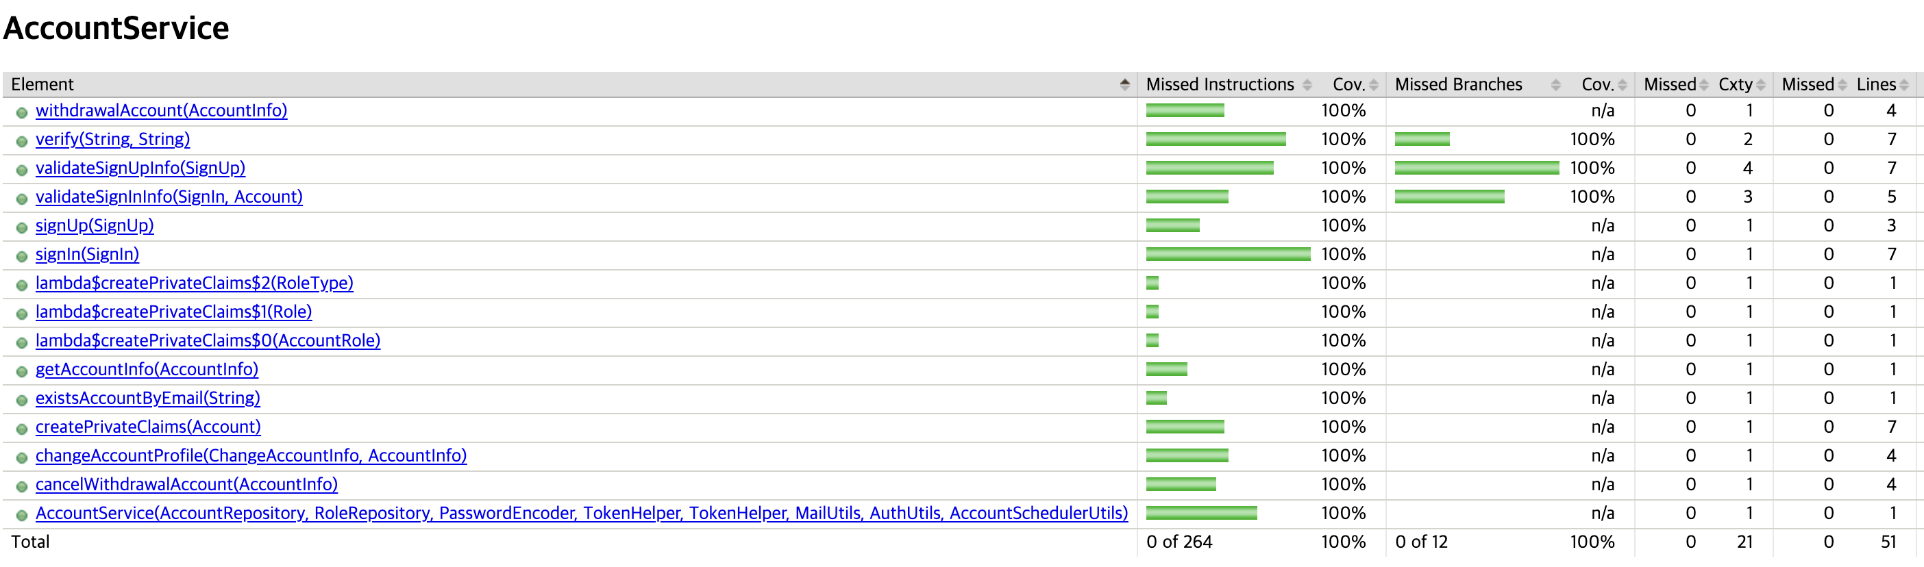Click the method icon beside existsAccountByEmail

(22, 401)
